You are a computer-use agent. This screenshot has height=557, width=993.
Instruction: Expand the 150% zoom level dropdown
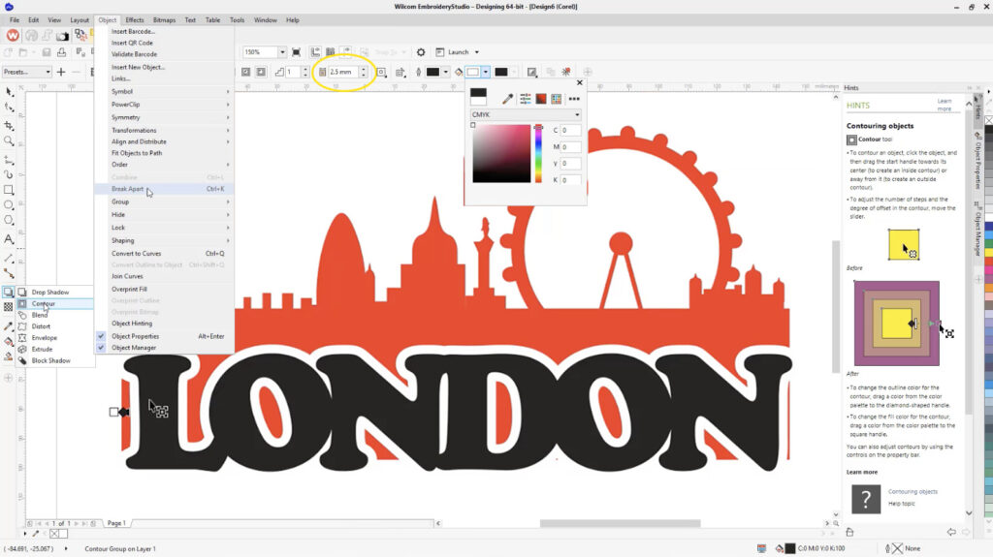[x=282, y=52]
